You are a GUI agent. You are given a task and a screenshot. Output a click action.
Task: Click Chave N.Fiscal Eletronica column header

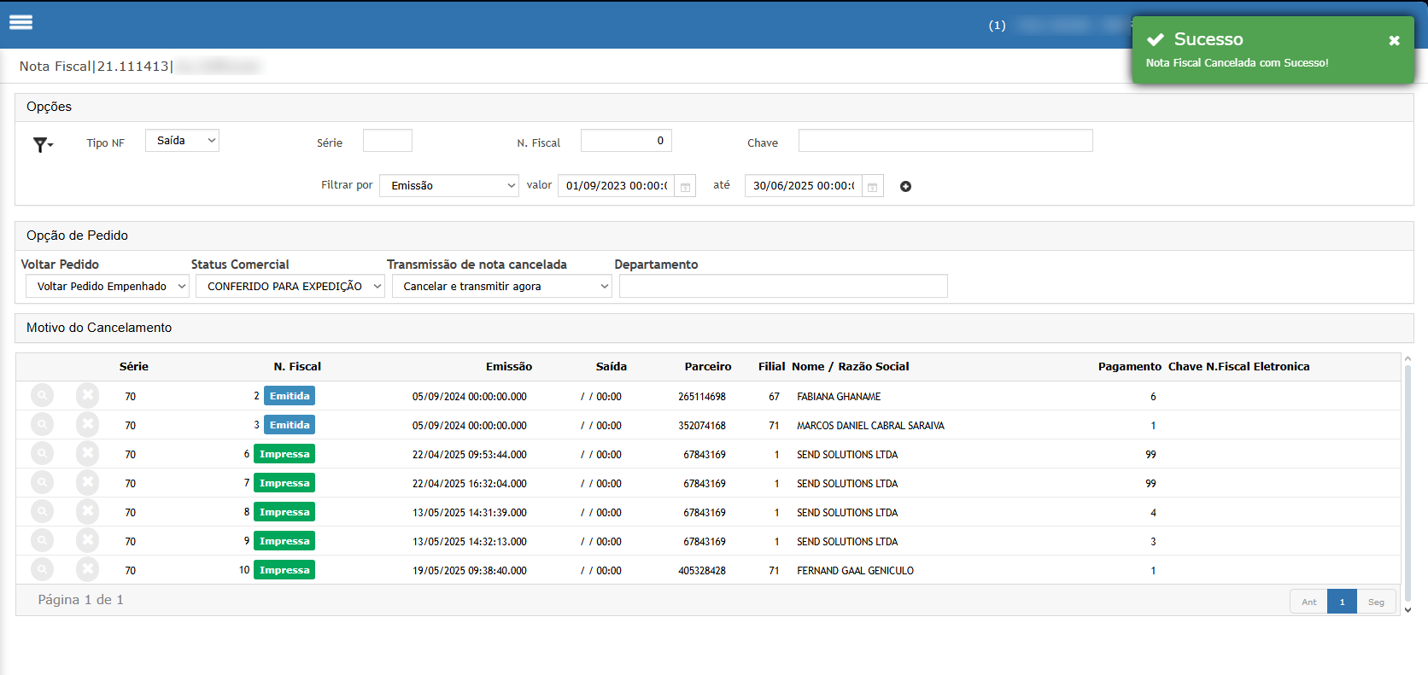tap(1238, 366)
